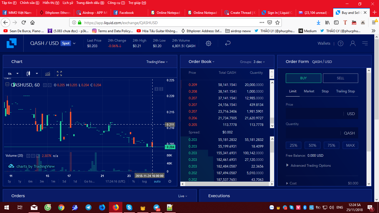Open the help question mark icon
Screen dimensions: 379x213
point(341,43)
